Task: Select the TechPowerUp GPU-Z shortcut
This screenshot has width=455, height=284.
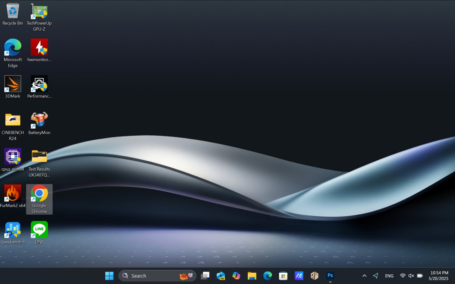Action: (39, 18)
